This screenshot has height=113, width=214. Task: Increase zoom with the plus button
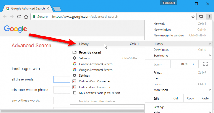coord(193,64)
